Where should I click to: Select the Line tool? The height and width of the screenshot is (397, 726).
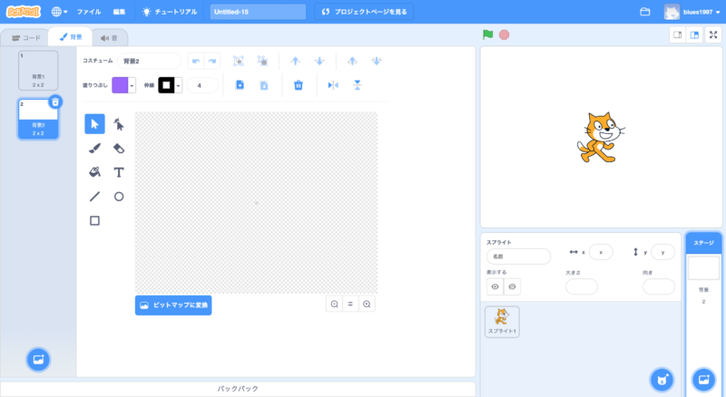94,196
